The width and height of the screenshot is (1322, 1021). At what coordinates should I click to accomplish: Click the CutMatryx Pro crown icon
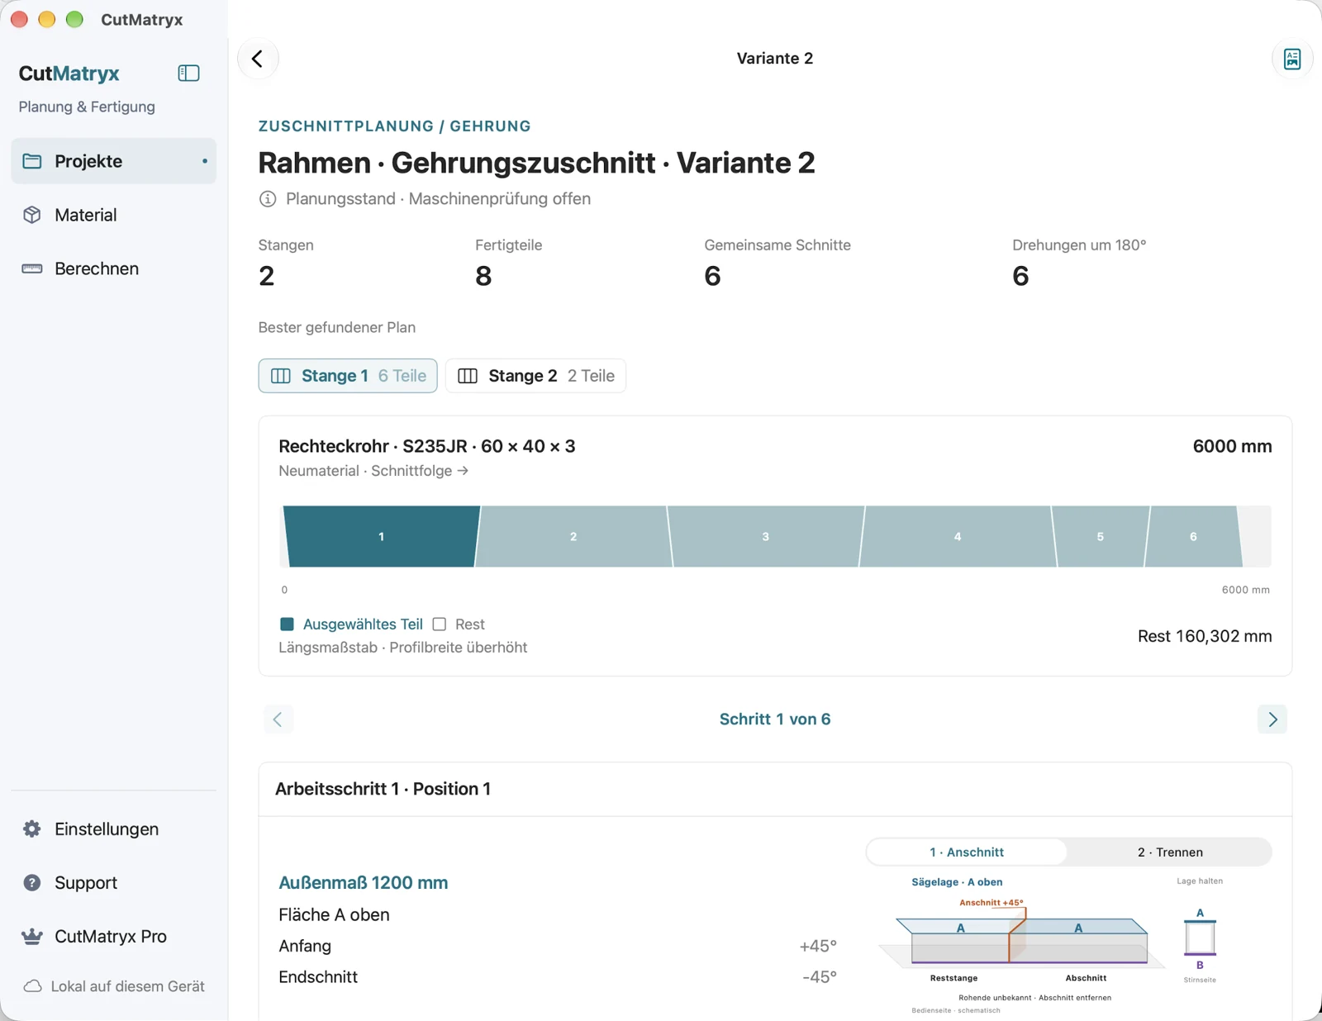click(32, 936)
